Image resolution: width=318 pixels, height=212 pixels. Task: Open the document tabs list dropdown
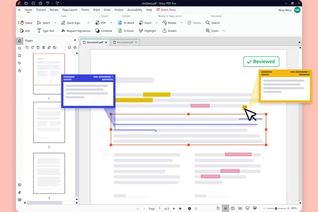click(x=299, y=42)
